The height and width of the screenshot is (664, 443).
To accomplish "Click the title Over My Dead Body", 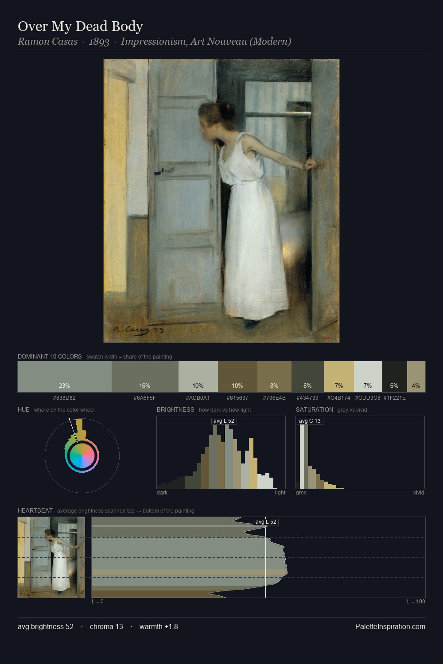I will 80,26.
